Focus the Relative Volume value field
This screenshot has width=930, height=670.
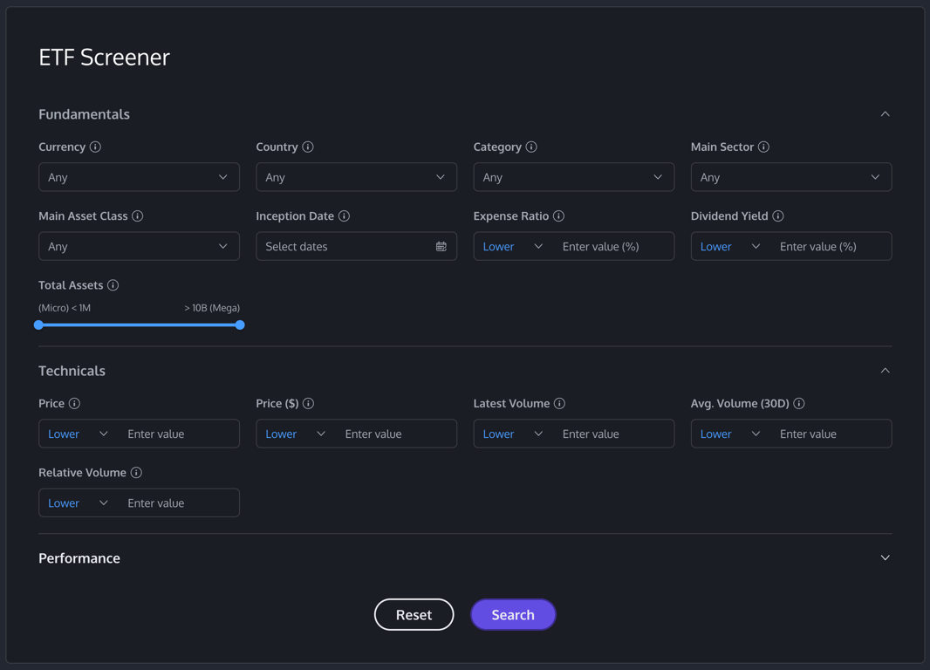tap(179, 502)
